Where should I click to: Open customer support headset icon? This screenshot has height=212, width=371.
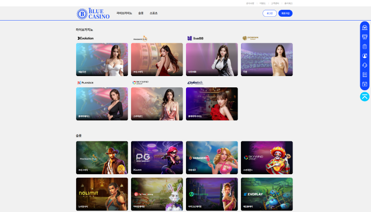pos(365,65)
